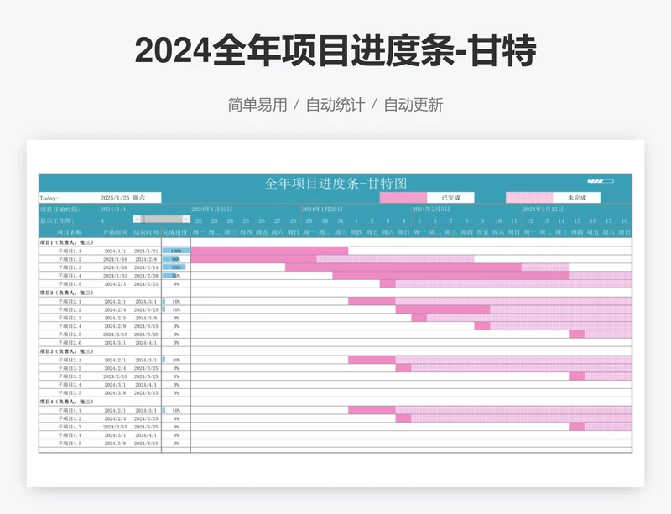Select the Today date cell 2025/1/25 周六

pos(122,198)
